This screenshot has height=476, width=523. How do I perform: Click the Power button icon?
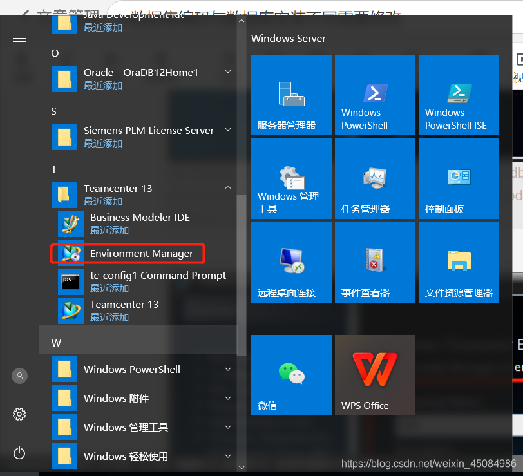click(19, 453)
